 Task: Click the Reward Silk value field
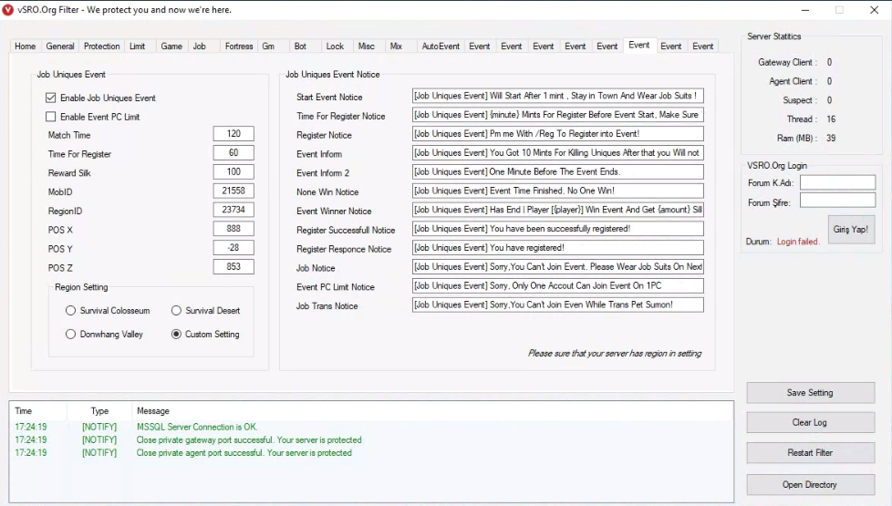coord(233,171)
